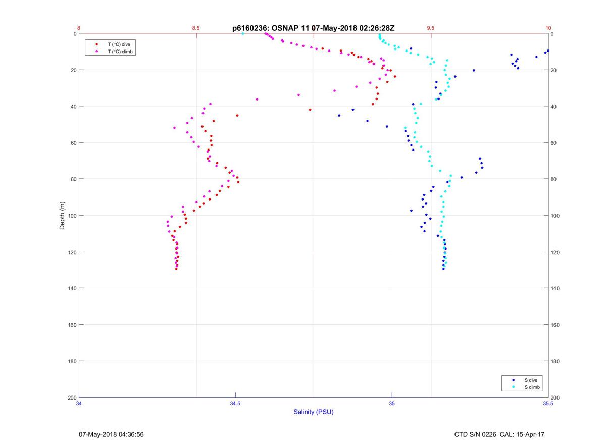Click the "100" tick on the left depth axis
Screen dimensions: 606x447
click(72, 216)
